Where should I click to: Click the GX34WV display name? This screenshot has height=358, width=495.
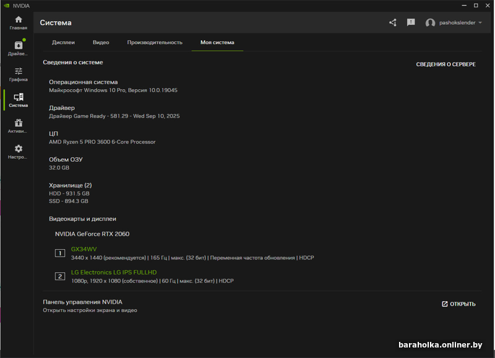pos(84,249)
